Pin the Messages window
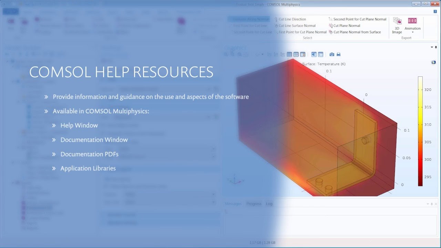The width and height of the screenshot is (441, 248). (432, 204)
